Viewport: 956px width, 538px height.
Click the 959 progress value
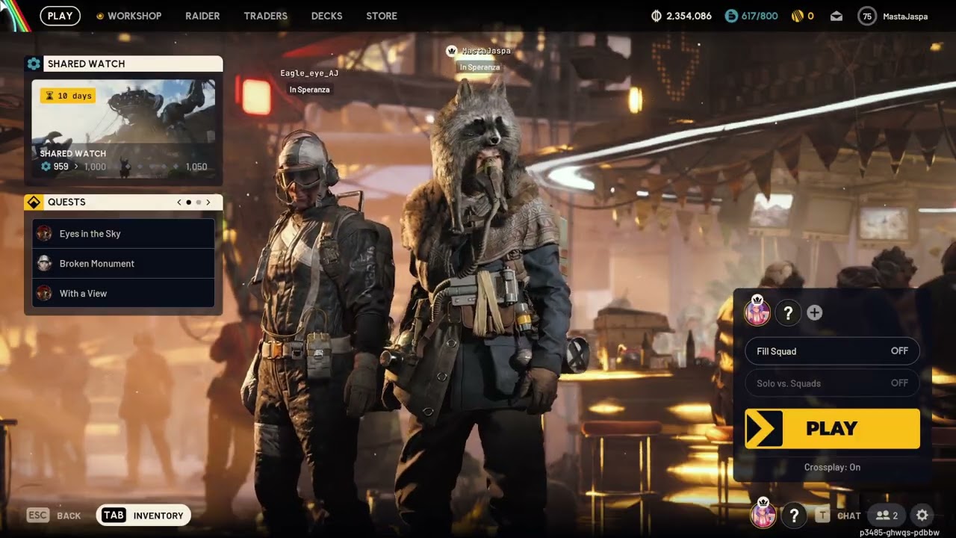60,167
